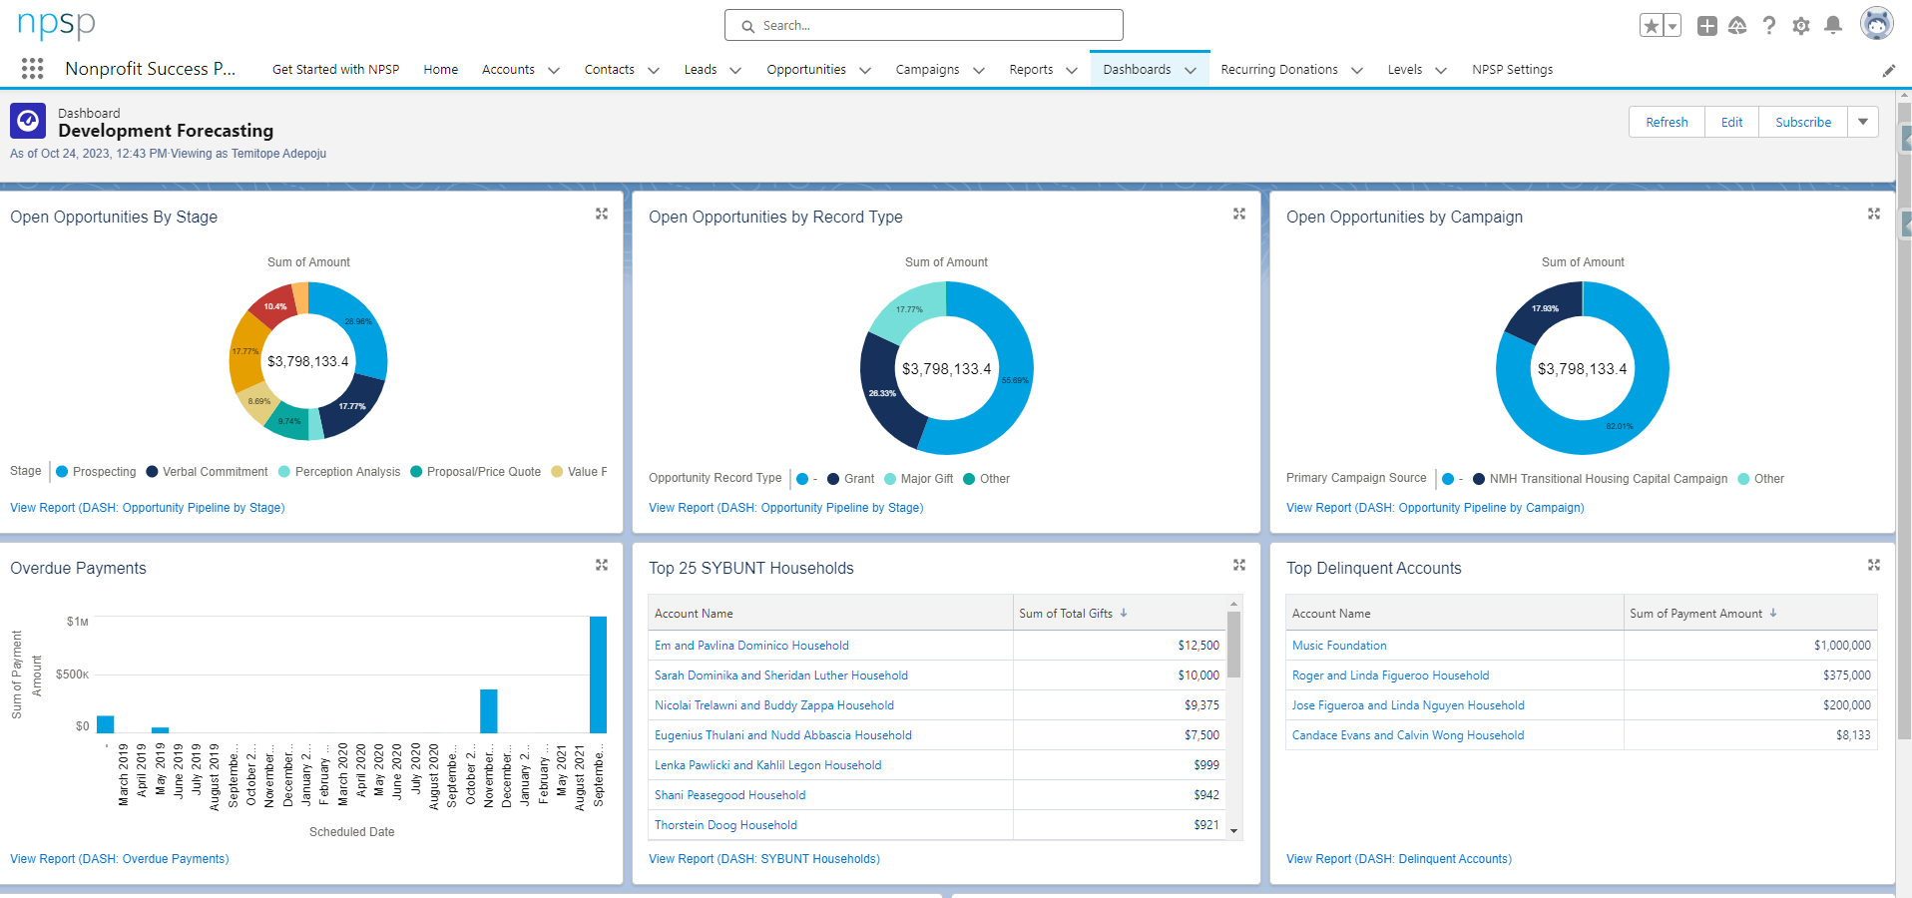Sort by Sum of Total Gifts arrow

1124,613
